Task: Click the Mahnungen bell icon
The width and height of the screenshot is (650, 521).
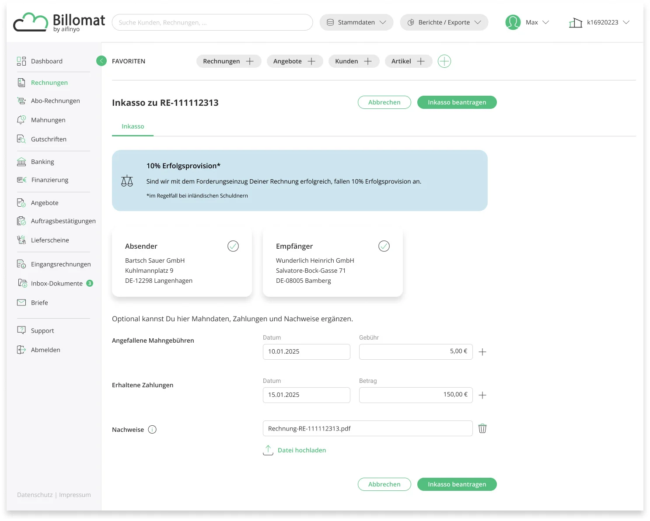Action: point(21,120)
